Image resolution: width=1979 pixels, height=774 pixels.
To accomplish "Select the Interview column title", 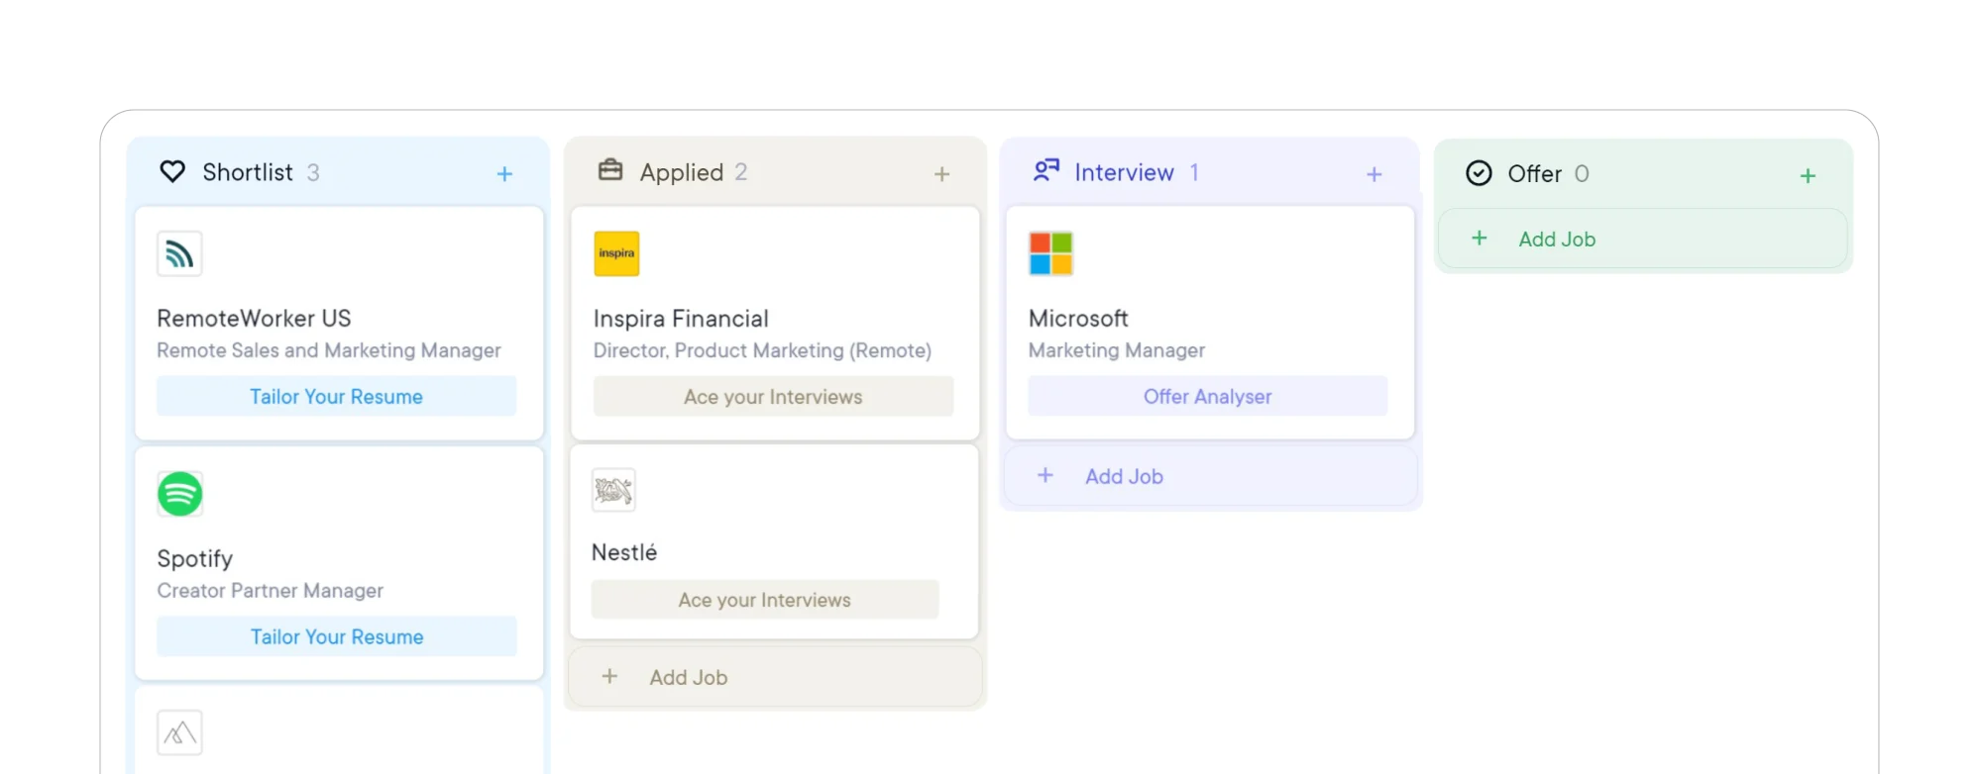I will pos(1124,172).
